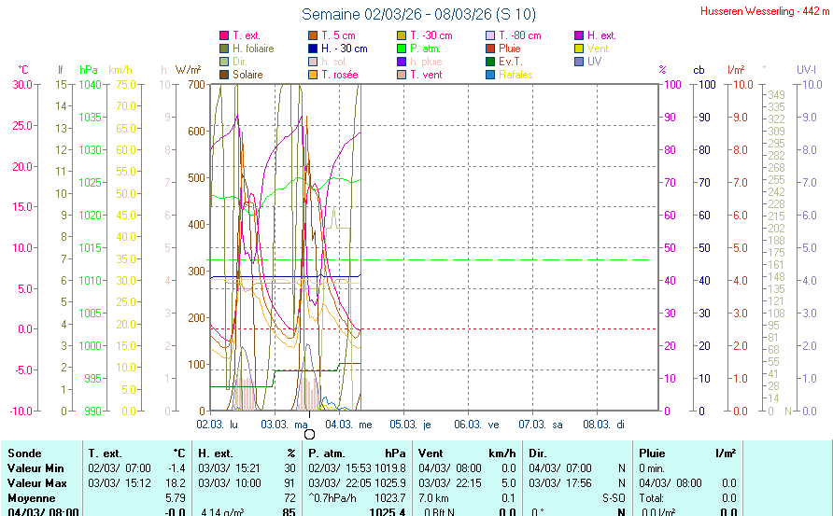
Task: Click the Vent yellow legend square
Action: pyautogui.click(x=579, y=49)
